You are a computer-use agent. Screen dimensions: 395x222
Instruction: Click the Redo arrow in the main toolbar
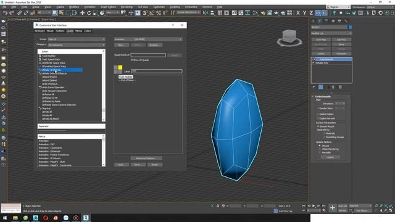(12, 13)
